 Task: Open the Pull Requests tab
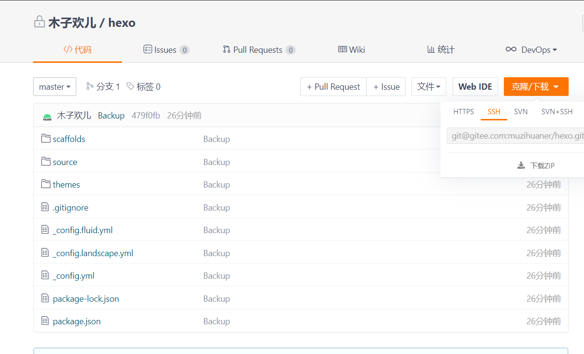(259, 49)
